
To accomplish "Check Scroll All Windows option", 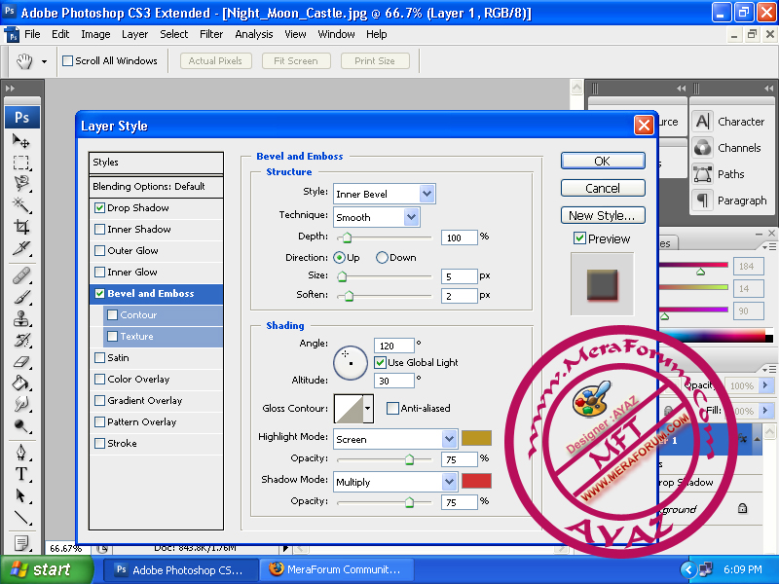I will tap(67, 60).
